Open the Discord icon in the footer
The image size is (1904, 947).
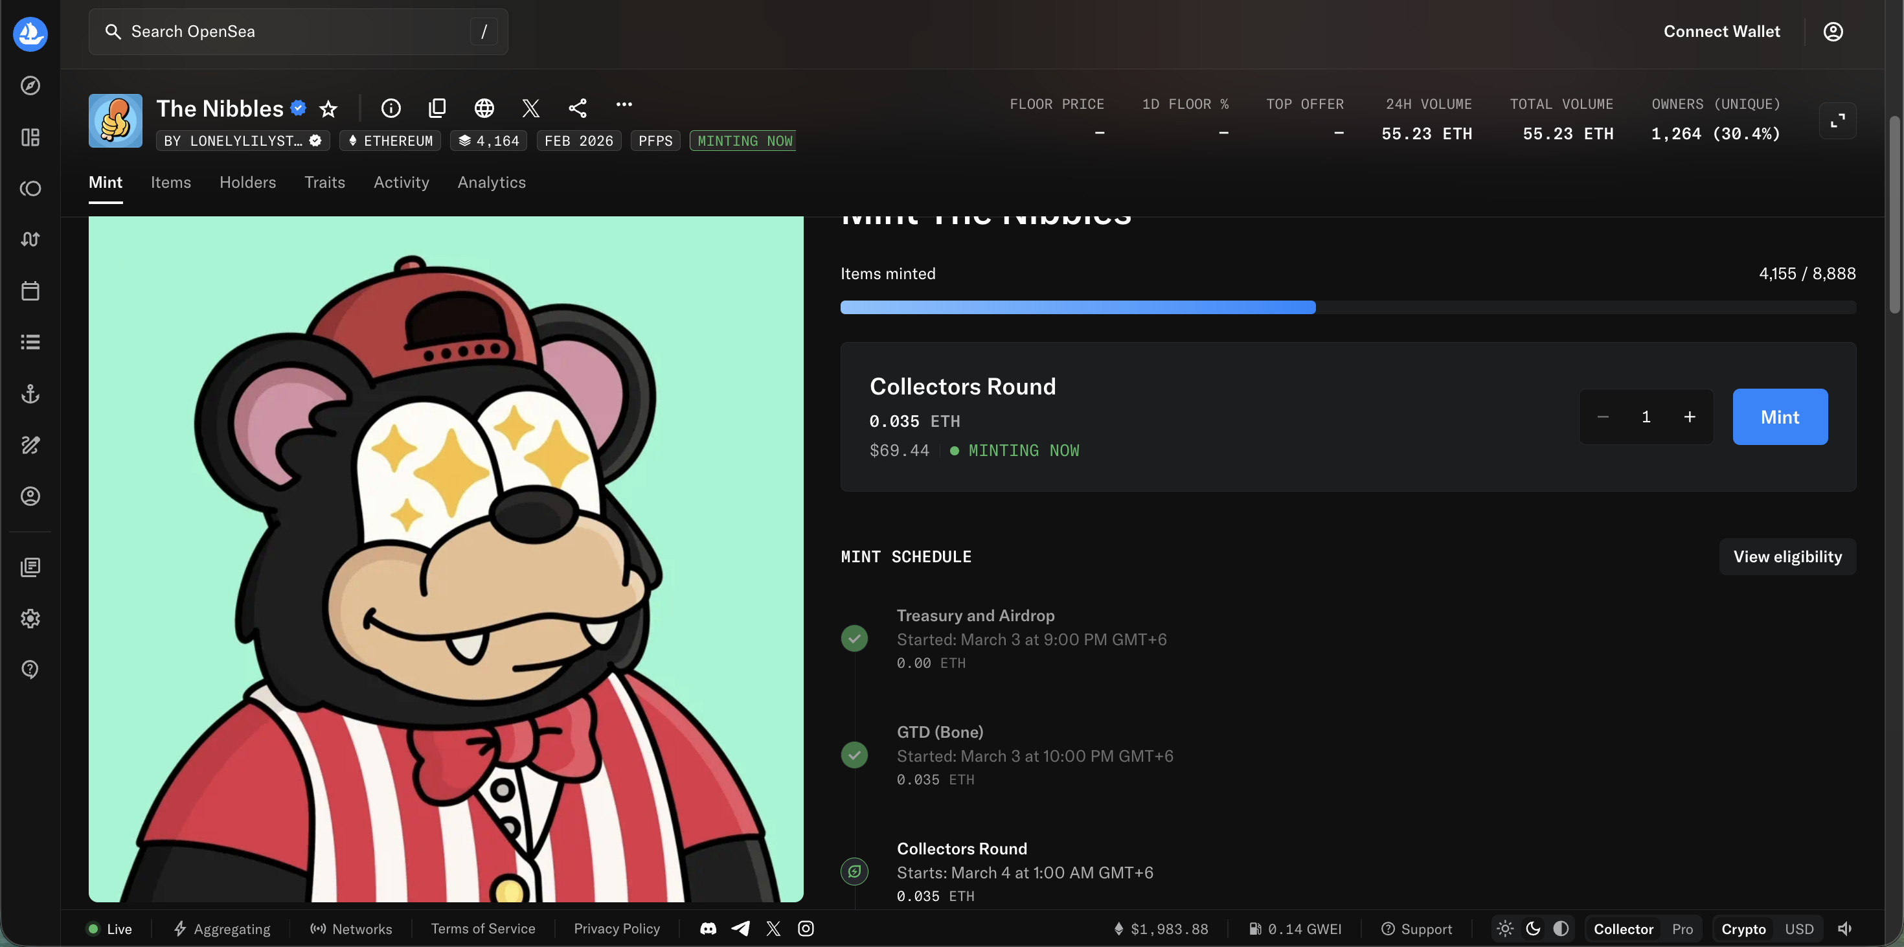tap(707, 928)
